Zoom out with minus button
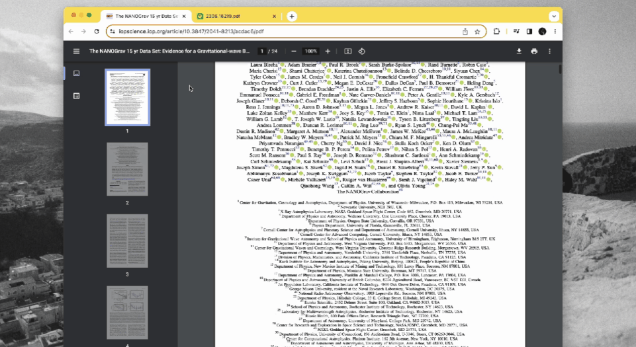The width and height of the screenshot is (636, 347). click(294, 51)
